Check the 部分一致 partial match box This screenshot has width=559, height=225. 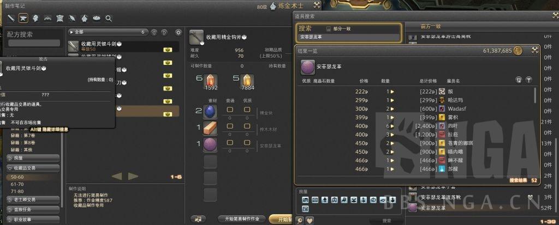[x=329, y=28]
